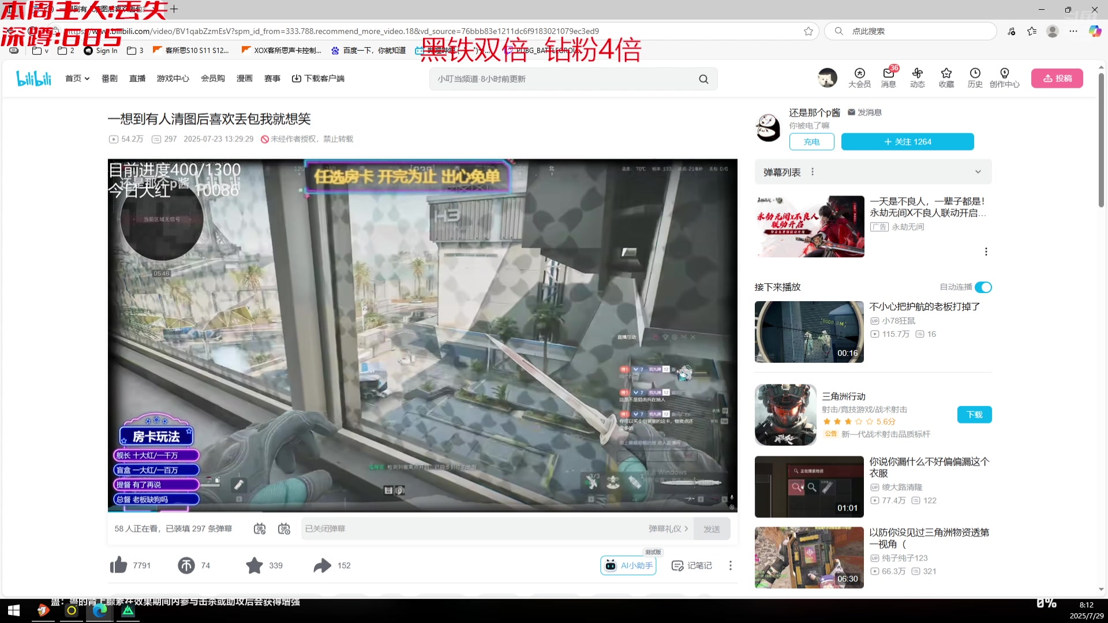The width and height of the screenshot is (1108, 623).
Task: Open 直播 navigation item
Action: tap(137, 78)
